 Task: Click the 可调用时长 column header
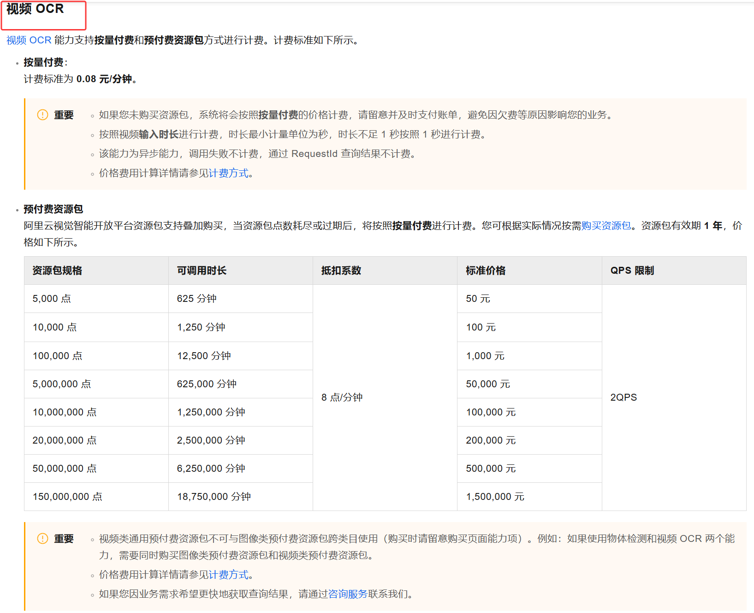241,270
